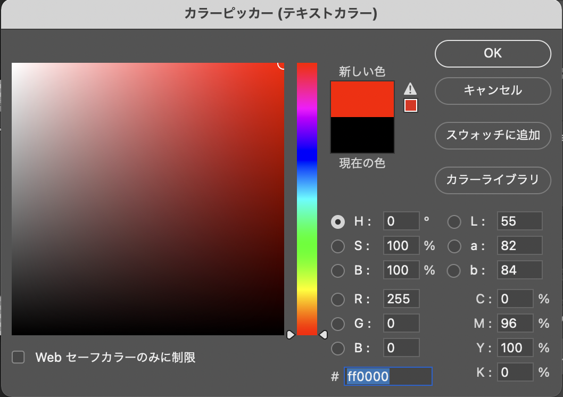Enable Web セーフカラーのみに制限 checkbox
The image size is (563, 397).
pyautogui.click(x=19, y=357)
